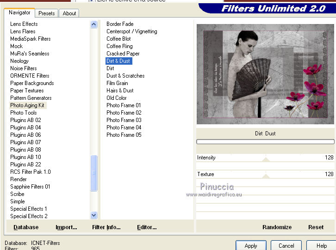The image size is (336, 250).
Task: Choose the Photo Frame 01 filter
Action: [x=124, y=105]
